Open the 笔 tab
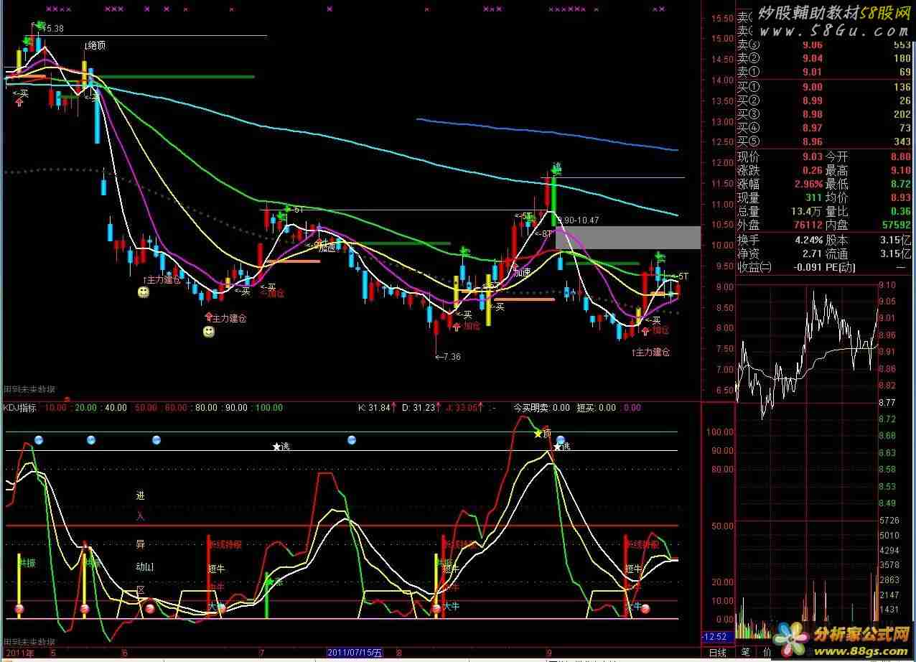The width and height of the screenshot is (916, 662). (x=745, y=653)
